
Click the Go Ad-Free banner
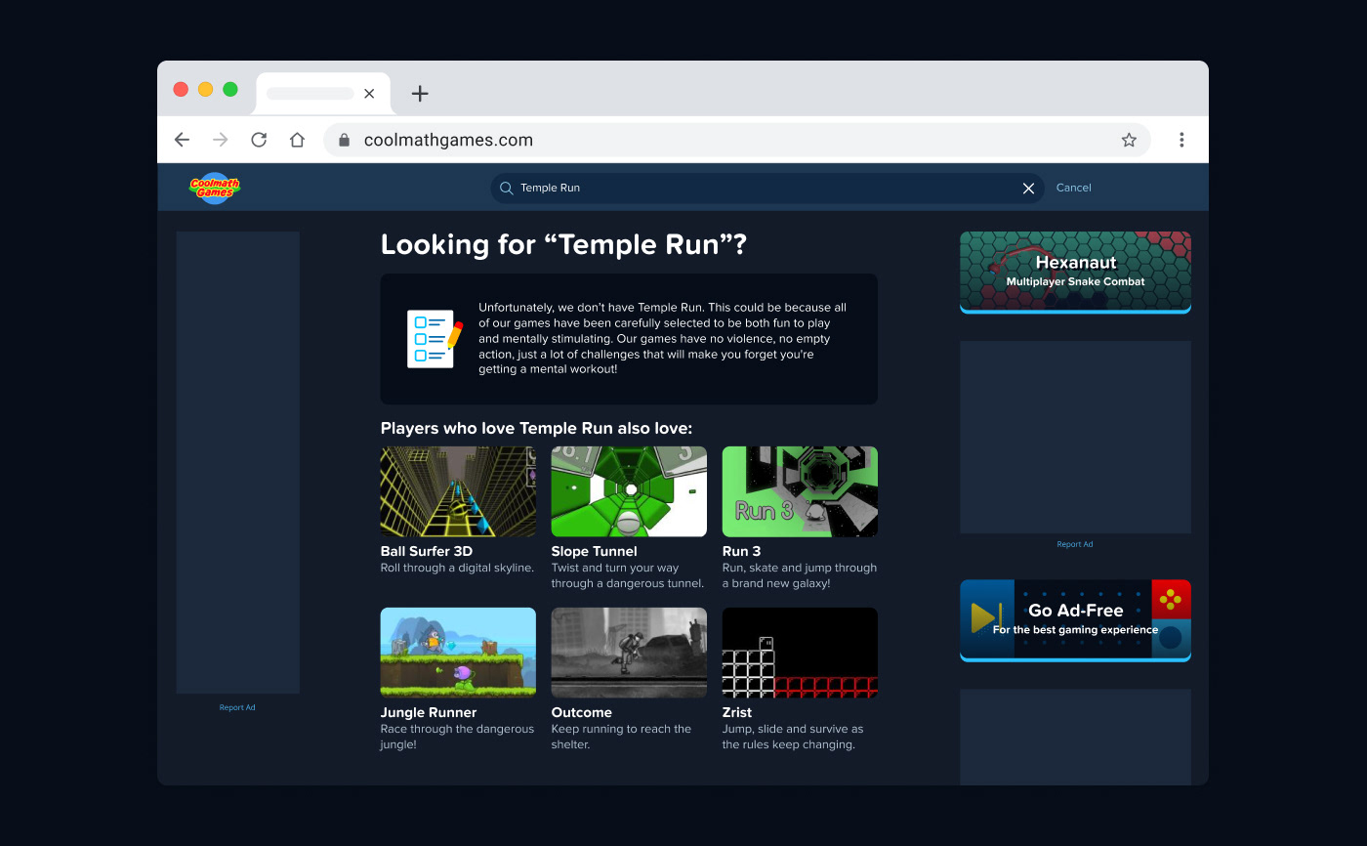click(1075, 620)
